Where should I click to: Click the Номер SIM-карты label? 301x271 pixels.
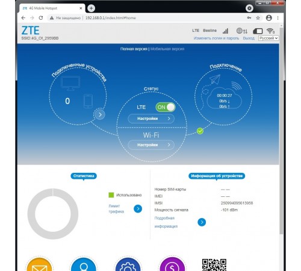tap(170, 189)
